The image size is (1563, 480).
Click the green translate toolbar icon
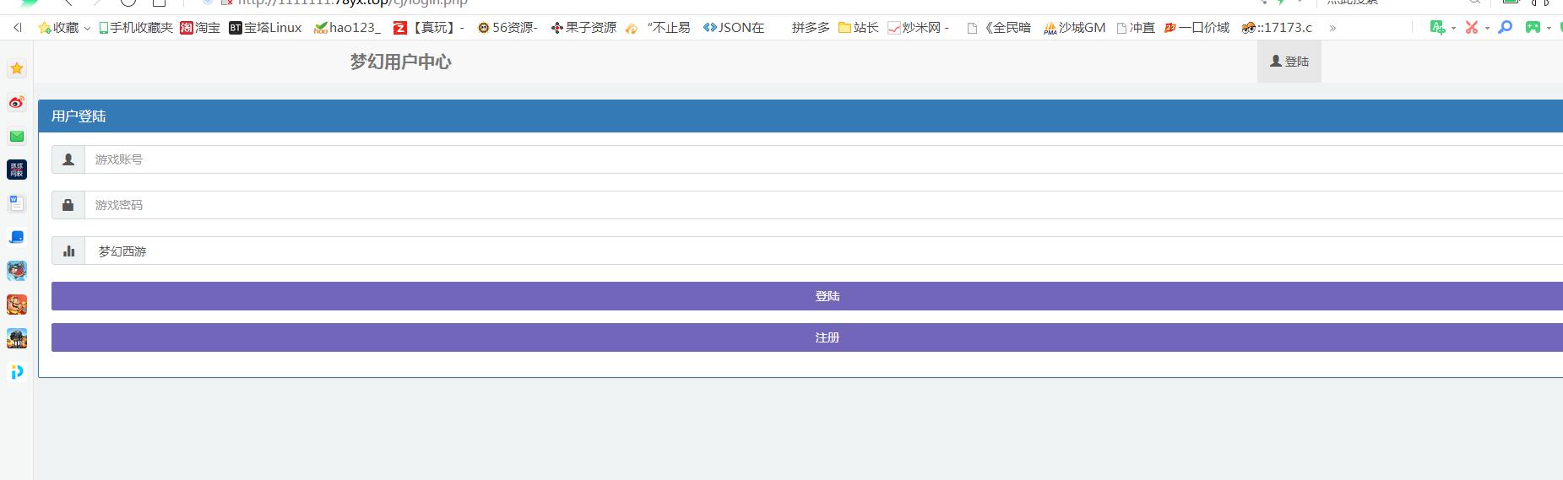(1437, 28)
